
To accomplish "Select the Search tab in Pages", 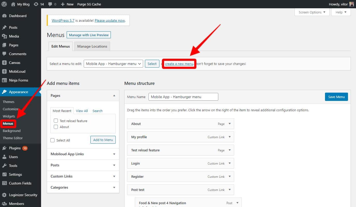I will (x=97, y=111).
